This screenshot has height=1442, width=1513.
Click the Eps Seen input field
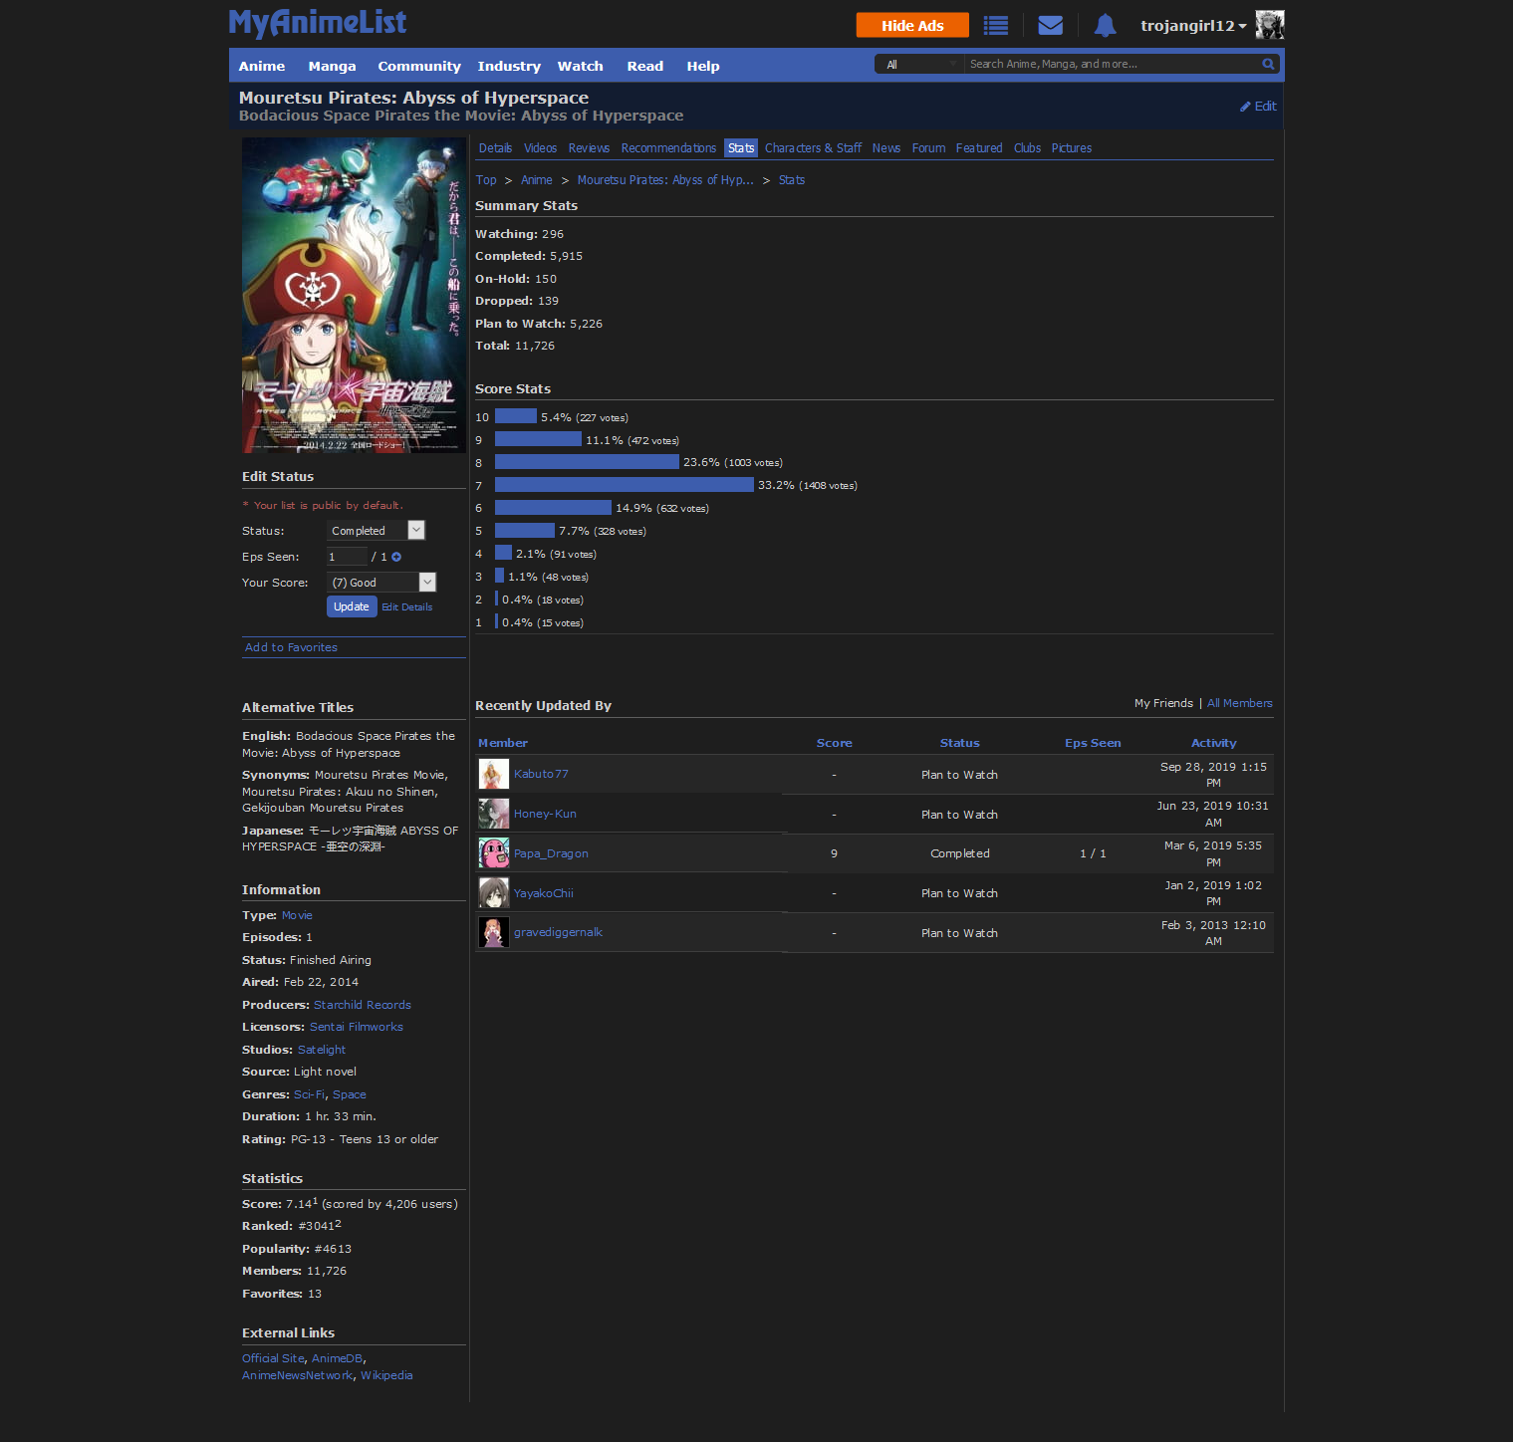pos(347,557)
